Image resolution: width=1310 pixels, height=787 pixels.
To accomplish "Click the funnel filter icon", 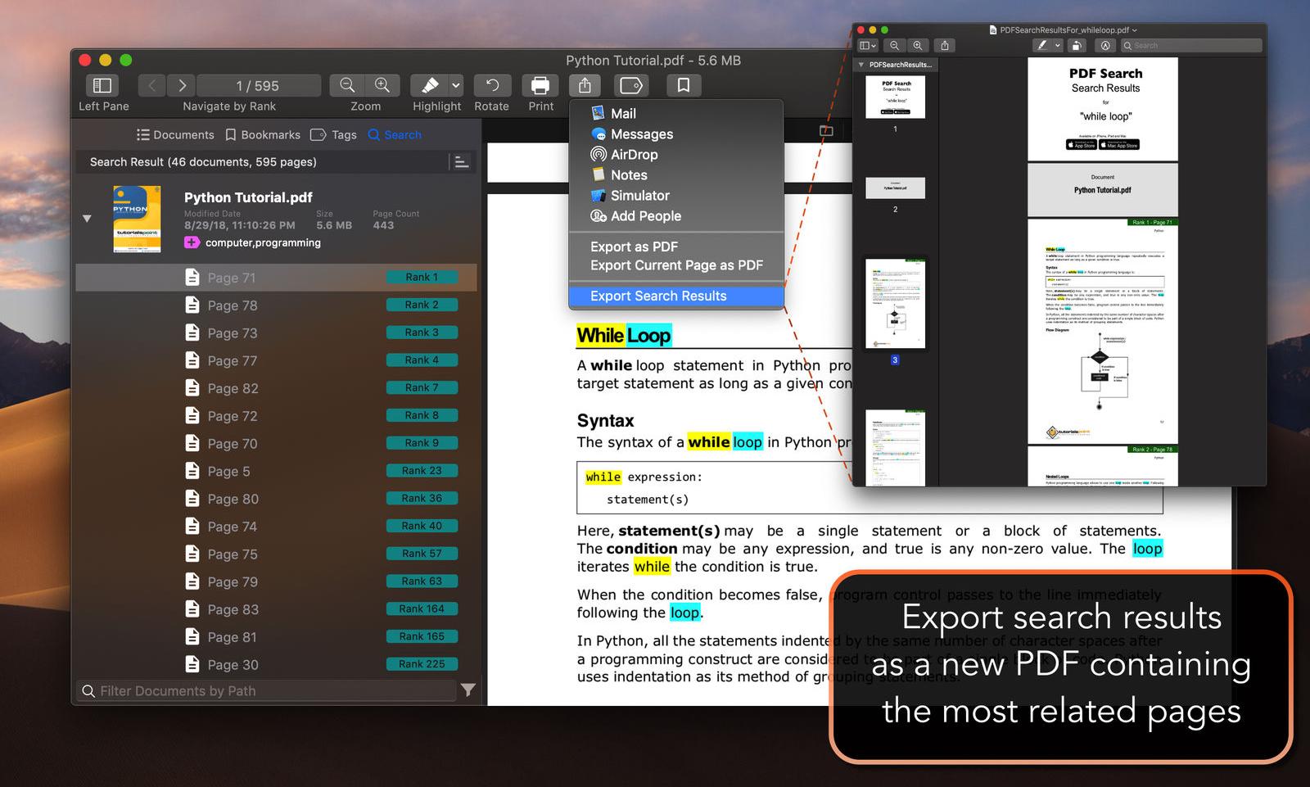I will [468, 690].
